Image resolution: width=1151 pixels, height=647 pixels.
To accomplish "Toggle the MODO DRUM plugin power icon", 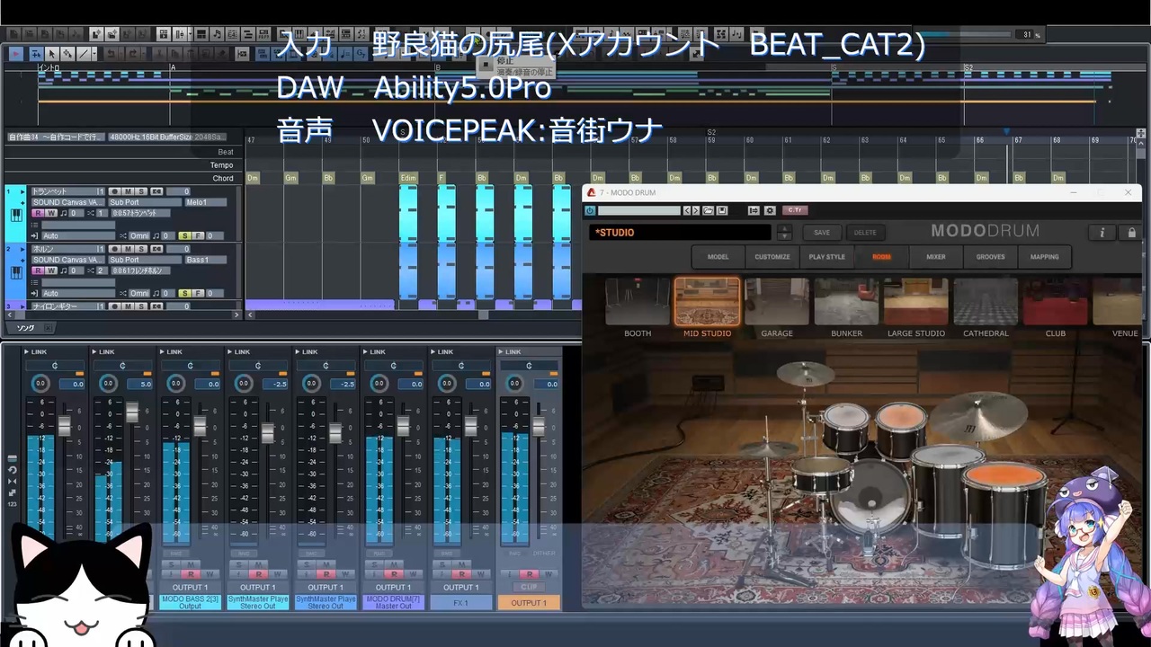I will (590, 210).
